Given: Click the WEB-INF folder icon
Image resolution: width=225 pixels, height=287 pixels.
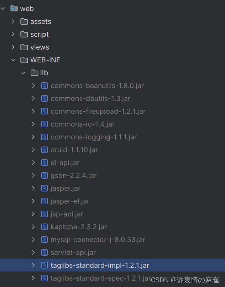Looking at the screenshot, I should (x=23, y=60).
